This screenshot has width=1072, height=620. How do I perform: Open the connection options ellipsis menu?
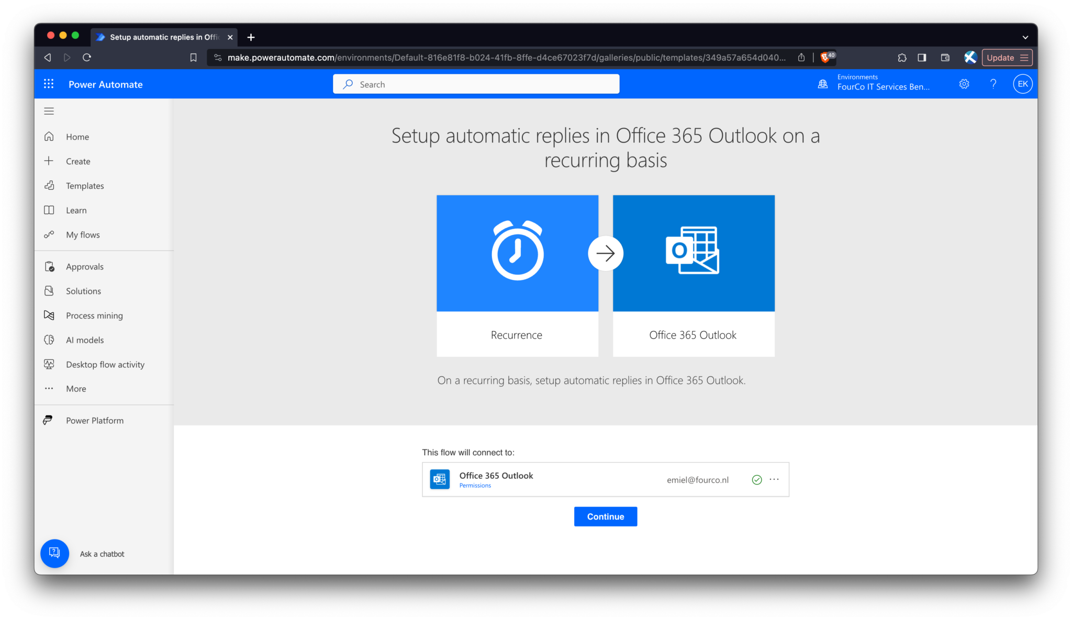click(x=774, y=479)
